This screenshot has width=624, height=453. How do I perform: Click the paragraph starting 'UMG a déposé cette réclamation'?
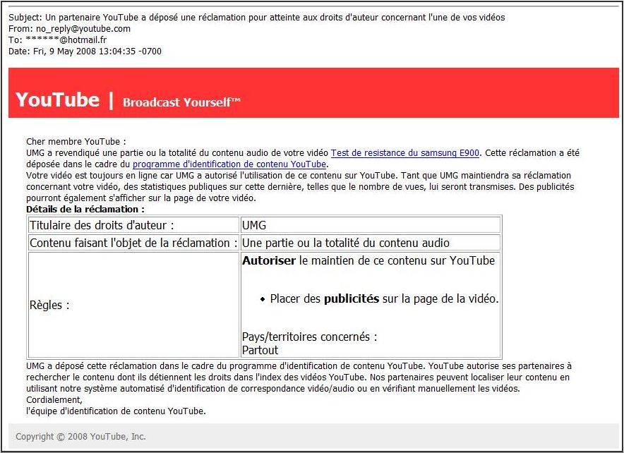click(299, 377)
